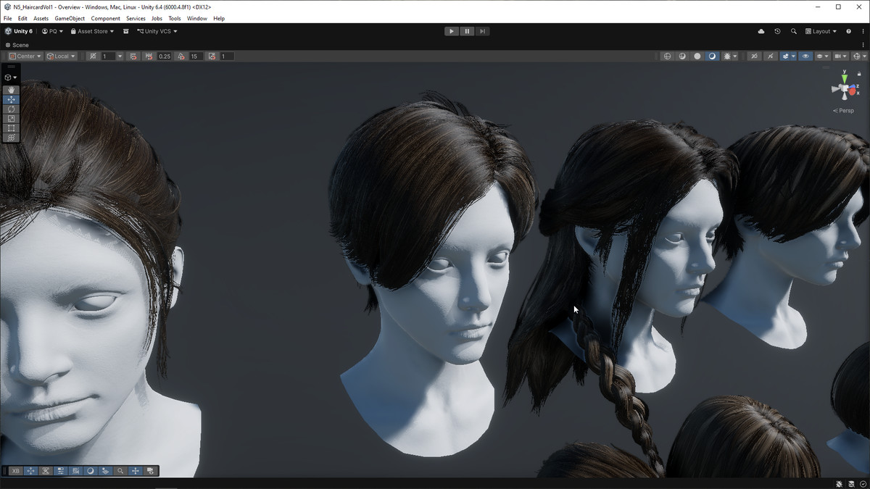The width and height of the screenshot is (870, 489).
Task: Select the Scene tab
Action: [x=17, y=45]
